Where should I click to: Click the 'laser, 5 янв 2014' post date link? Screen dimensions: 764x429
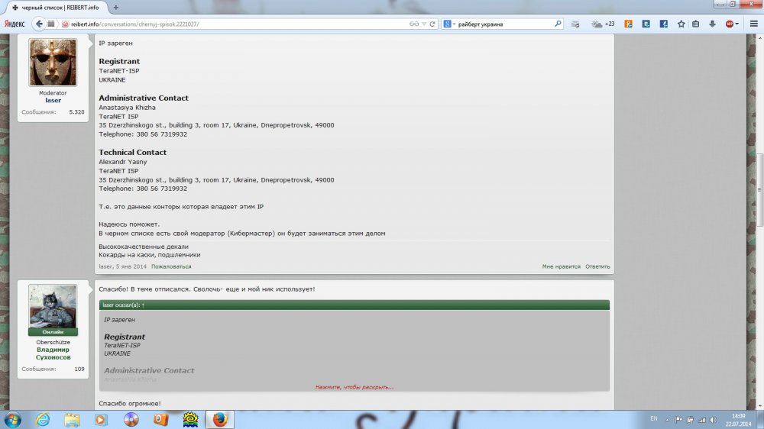[123, 266]
